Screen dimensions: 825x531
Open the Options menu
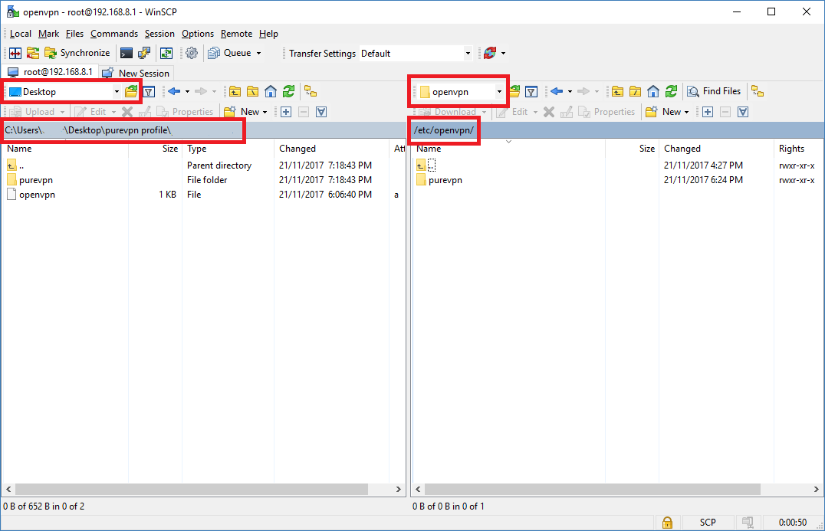pyautogui.click(x=197, y=34)
